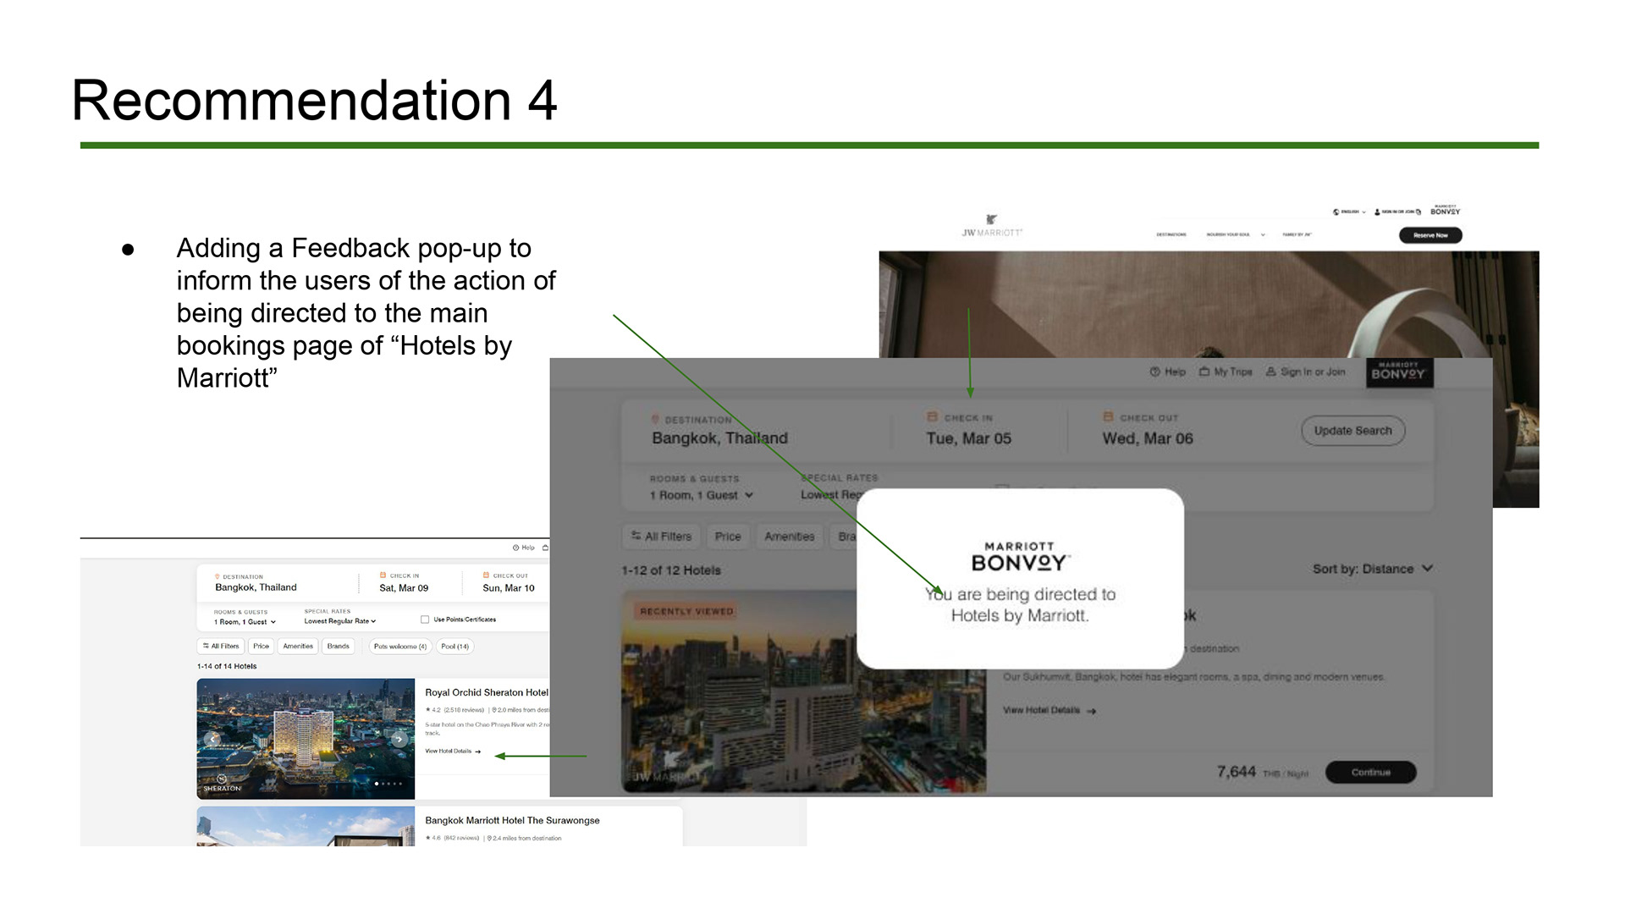Click the black Marriott Bonvoy badge in dimmed header
1625x914 pixels.
[1399, 372]
